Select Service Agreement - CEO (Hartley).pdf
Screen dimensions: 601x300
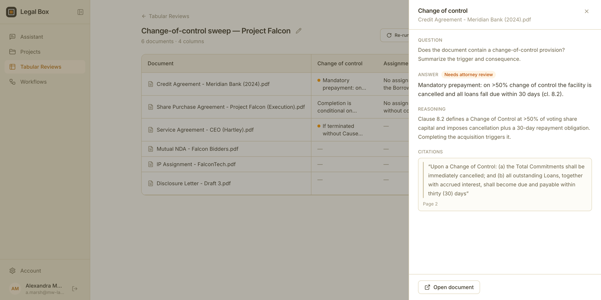point(205,130)
